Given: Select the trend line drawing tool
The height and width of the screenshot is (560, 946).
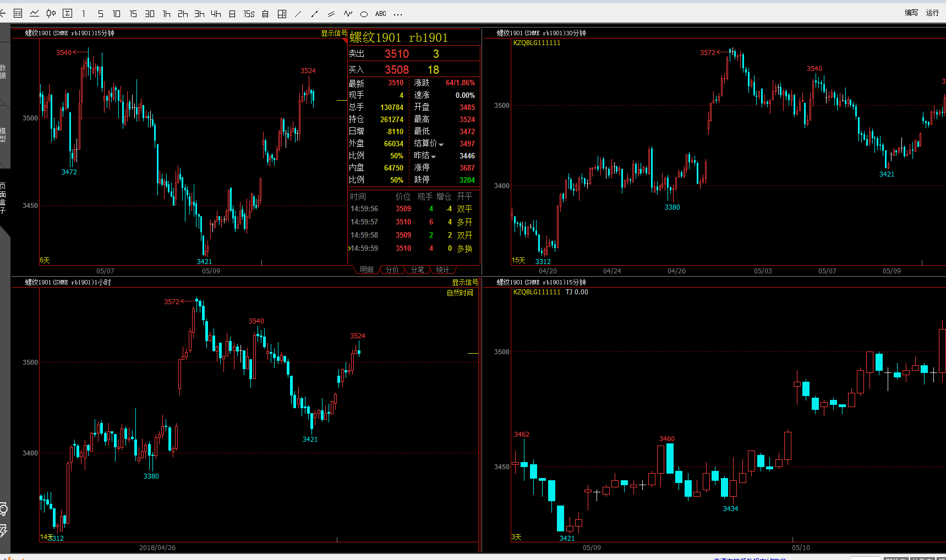Looking at the screenshot, I should coord(298,14).
